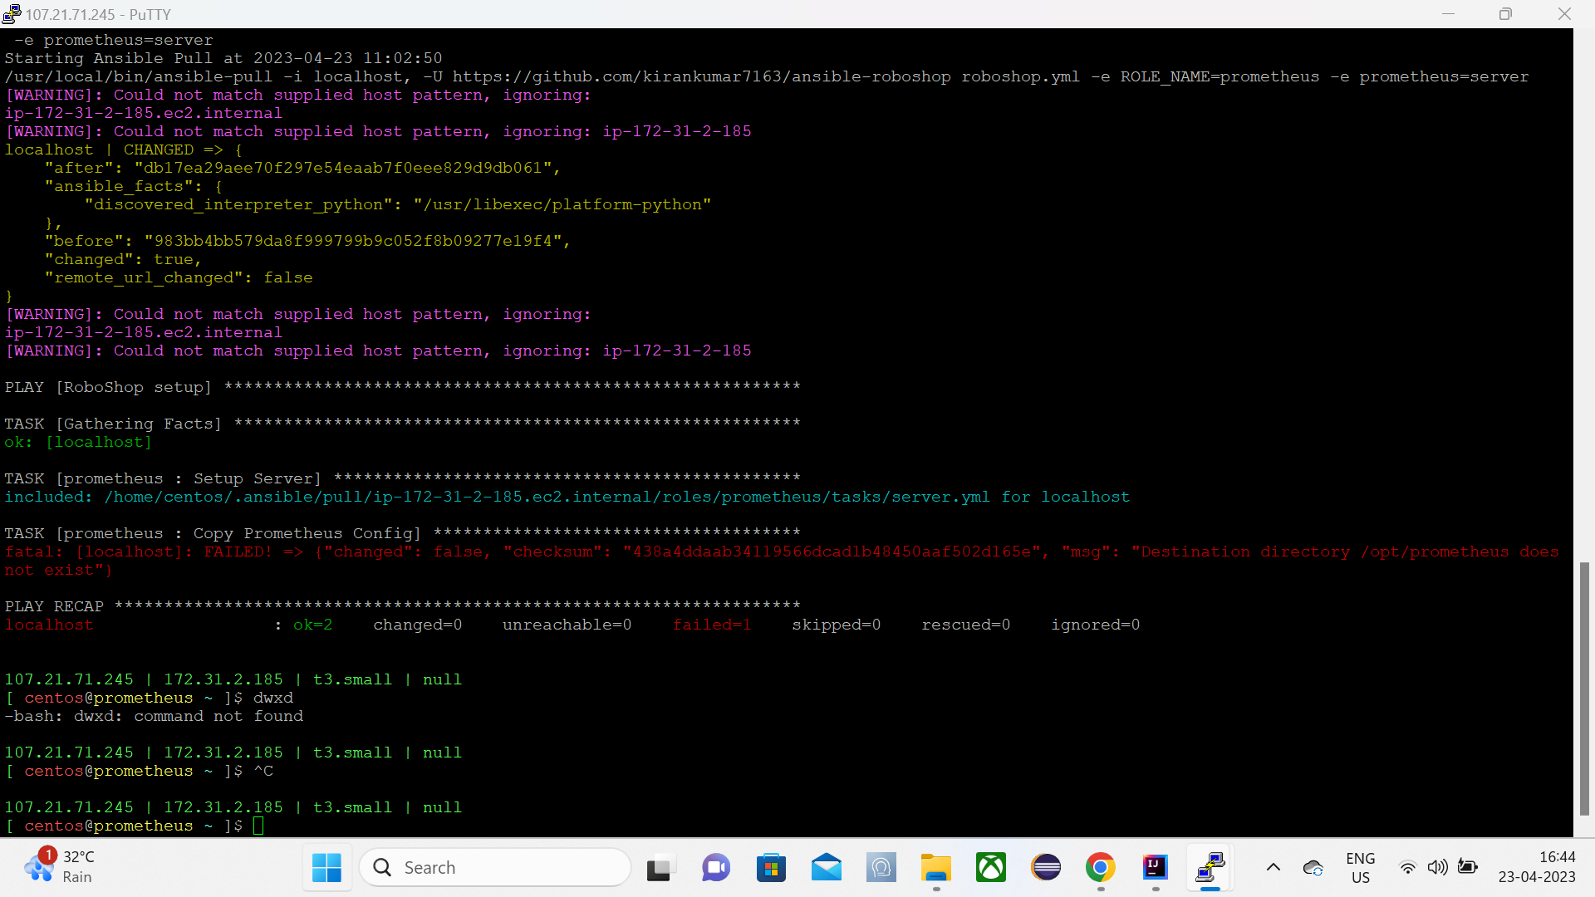Open File Explorer
The height and width of the screenshot is (897, 1595).
pos(936,867)
